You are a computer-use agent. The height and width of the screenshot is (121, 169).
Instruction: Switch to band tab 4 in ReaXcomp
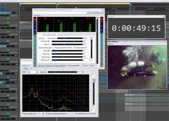[56, 34]
